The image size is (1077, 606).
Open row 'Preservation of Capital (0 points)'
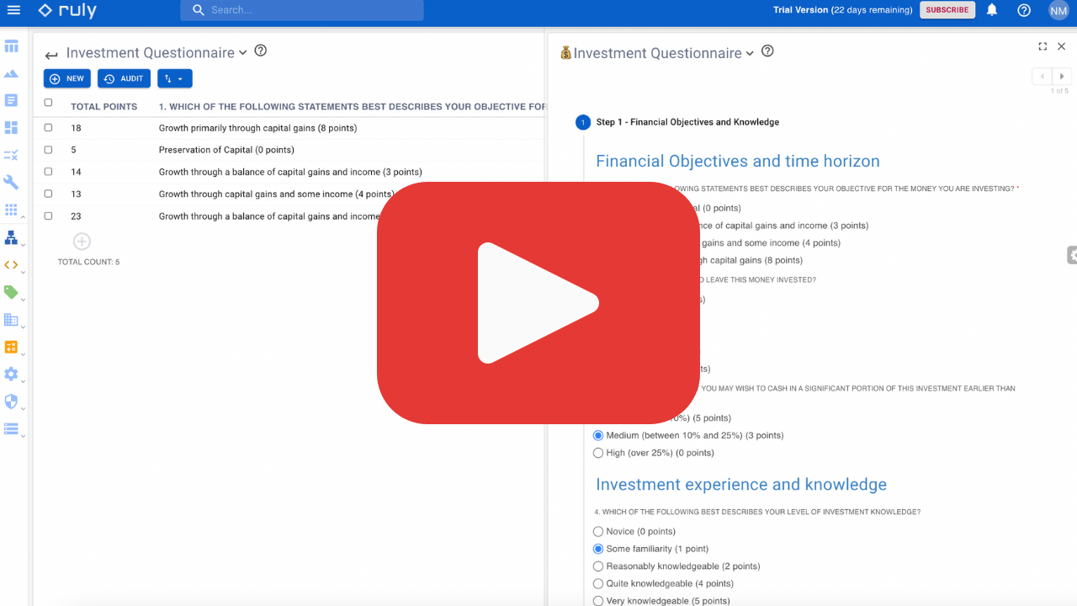click(226, 150)
